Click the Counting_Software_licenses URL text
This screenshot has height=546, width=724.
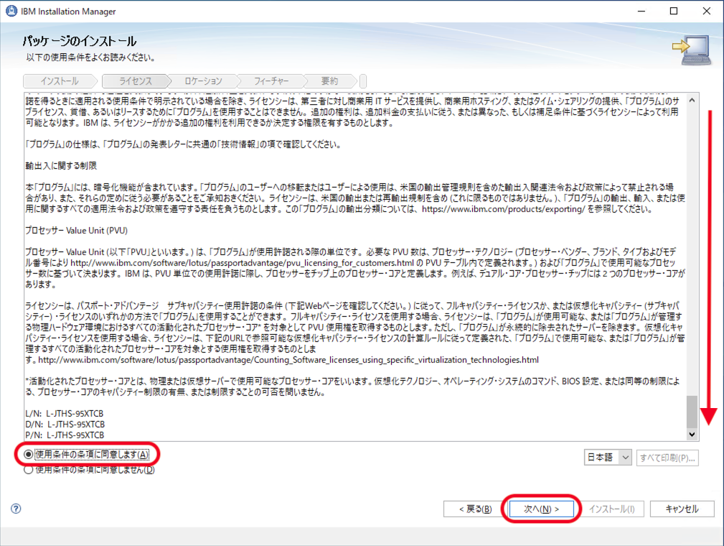[288, 360]
